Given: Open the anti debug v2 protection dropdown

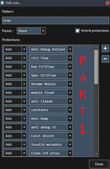Looking at the screenshot, I should tap(51, 127).
